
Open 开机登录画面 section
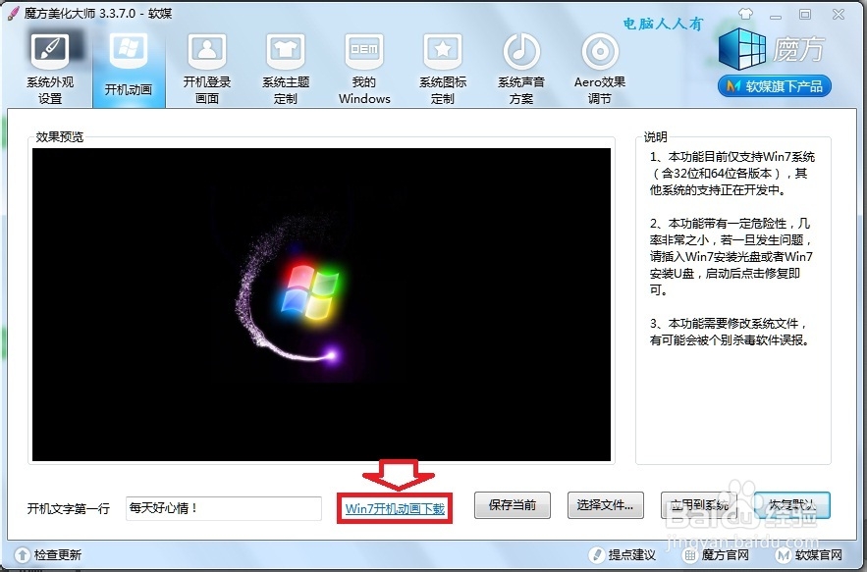[x=207, y=69]
